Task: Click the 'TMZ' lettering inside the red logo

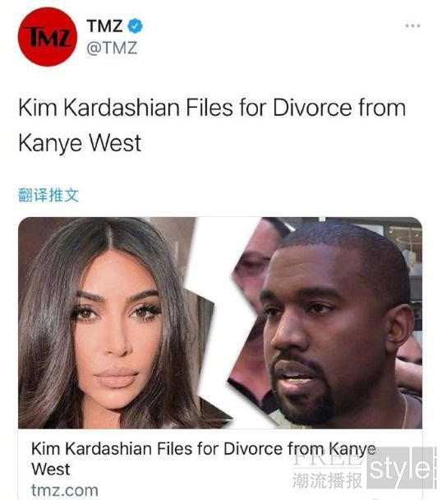Action: pyautogui.click(x=48, y=37)
